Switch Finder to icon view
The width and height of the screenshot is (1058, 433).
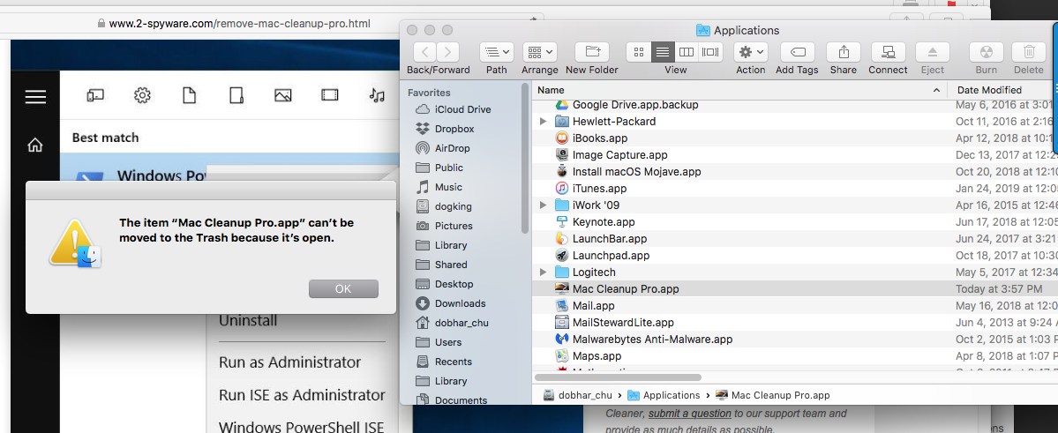pyautogui.click(x=639, y=52)
